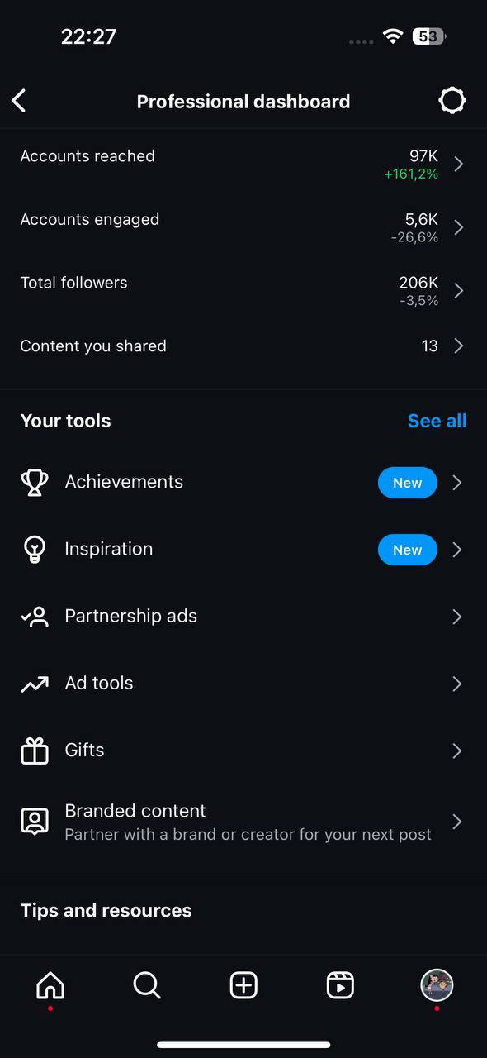
Task: Create new post with plus icon
Action: 243,985
